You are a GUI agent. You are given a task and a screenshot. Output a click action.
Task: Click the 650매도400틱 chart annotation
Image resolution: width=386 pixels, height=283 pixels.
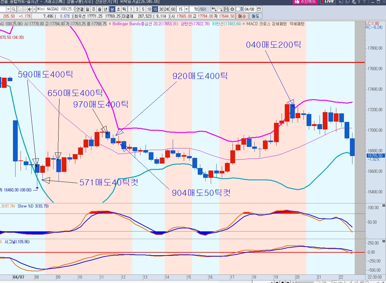(x=75, y=93)
